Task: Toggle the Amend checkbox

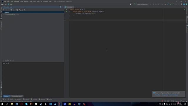Action: tap(4, 61)
